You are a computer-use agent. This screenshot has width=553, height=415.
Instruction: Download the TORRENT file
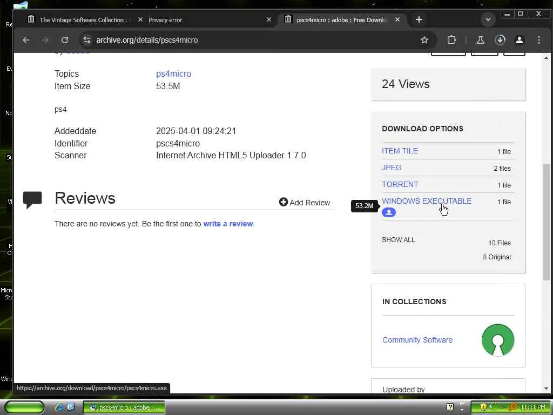[x=400, y=184]
